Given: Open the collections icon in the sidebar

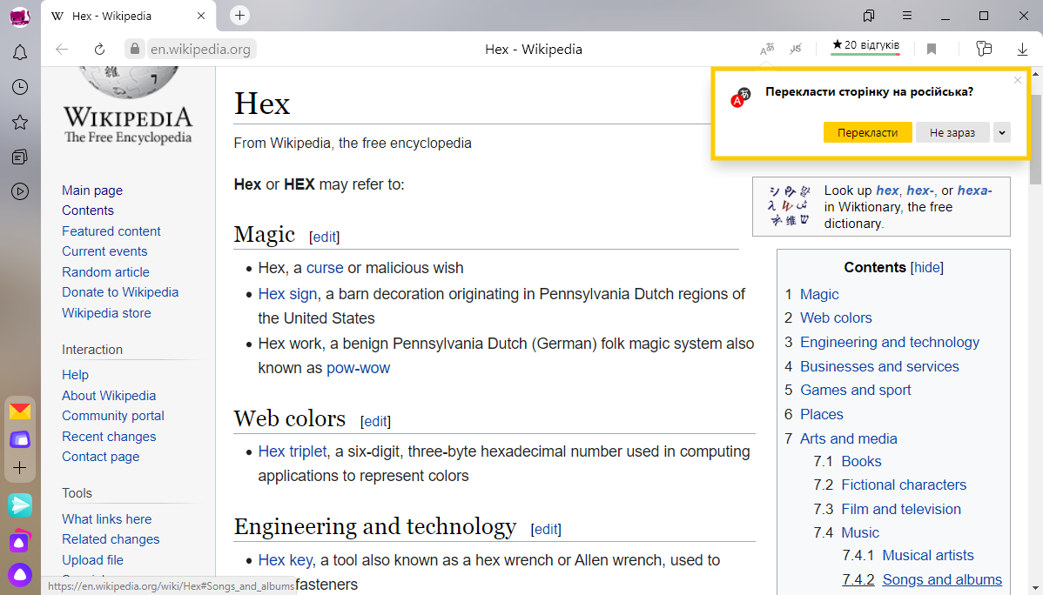Looking at the screenshot, I should click(x=20, y=157).
